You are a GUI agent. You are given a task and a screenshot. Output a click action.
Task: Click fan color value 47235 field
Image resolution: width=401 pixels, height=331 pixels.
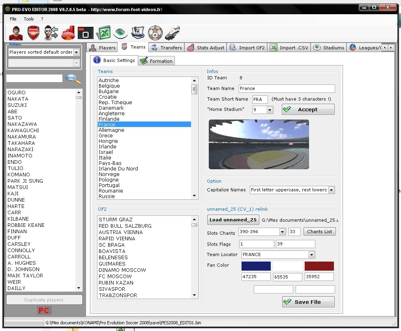point(256,277)
